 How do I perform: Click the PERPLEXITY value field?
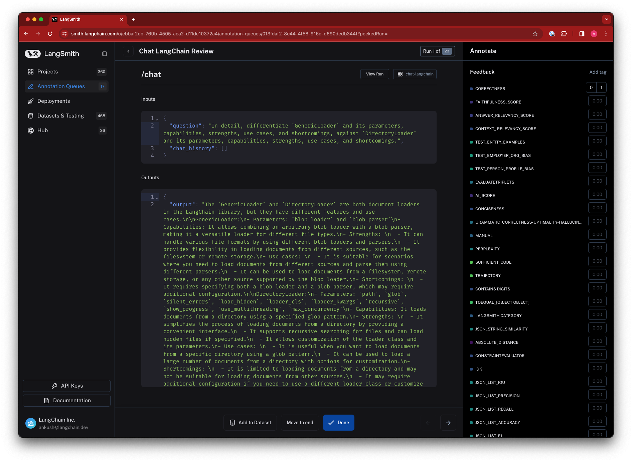pos(597,248)
